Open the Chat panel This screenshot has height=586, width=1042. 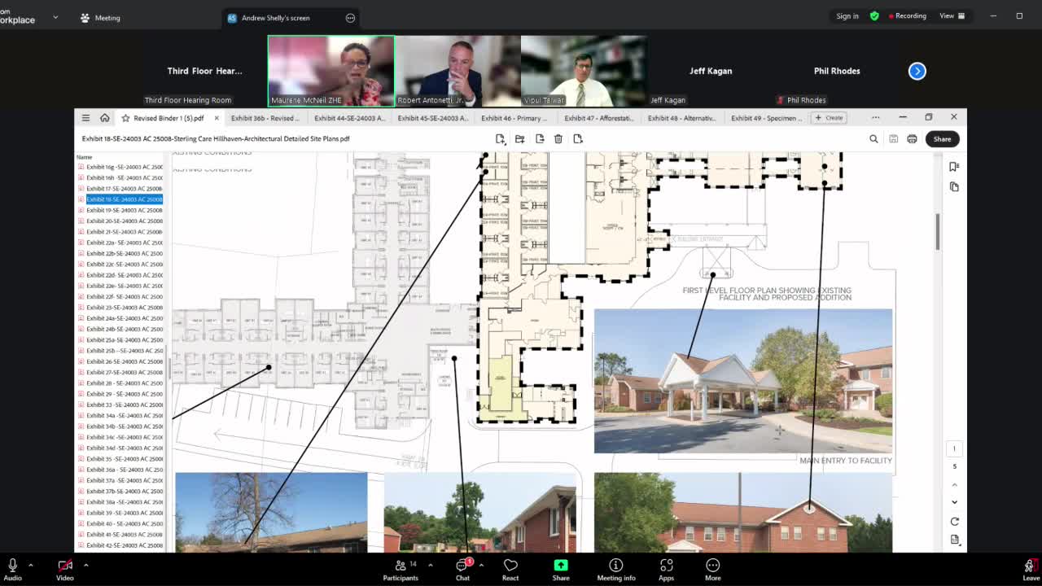pyautogui.click(x=462, y=569)
